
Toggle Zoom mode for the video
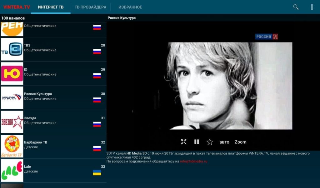pyautogui.click(x=240, y=142)
